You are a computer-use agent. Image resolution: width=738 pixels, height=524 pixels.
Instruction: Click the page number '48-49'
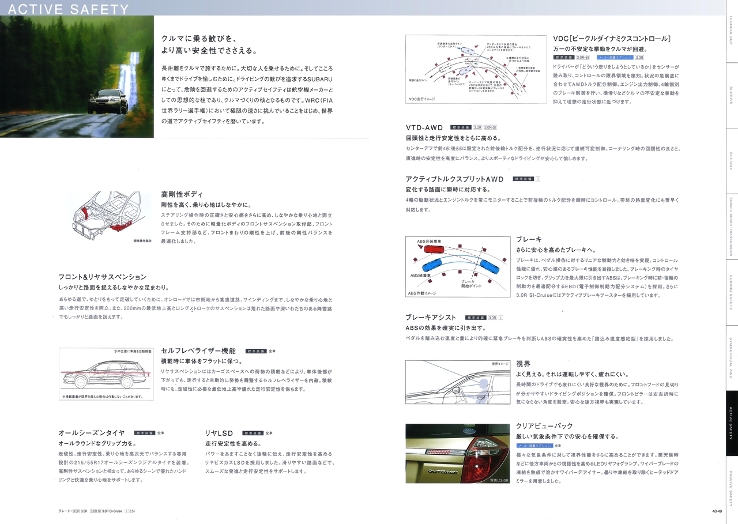pyautogui.click(x=717, y=510)
